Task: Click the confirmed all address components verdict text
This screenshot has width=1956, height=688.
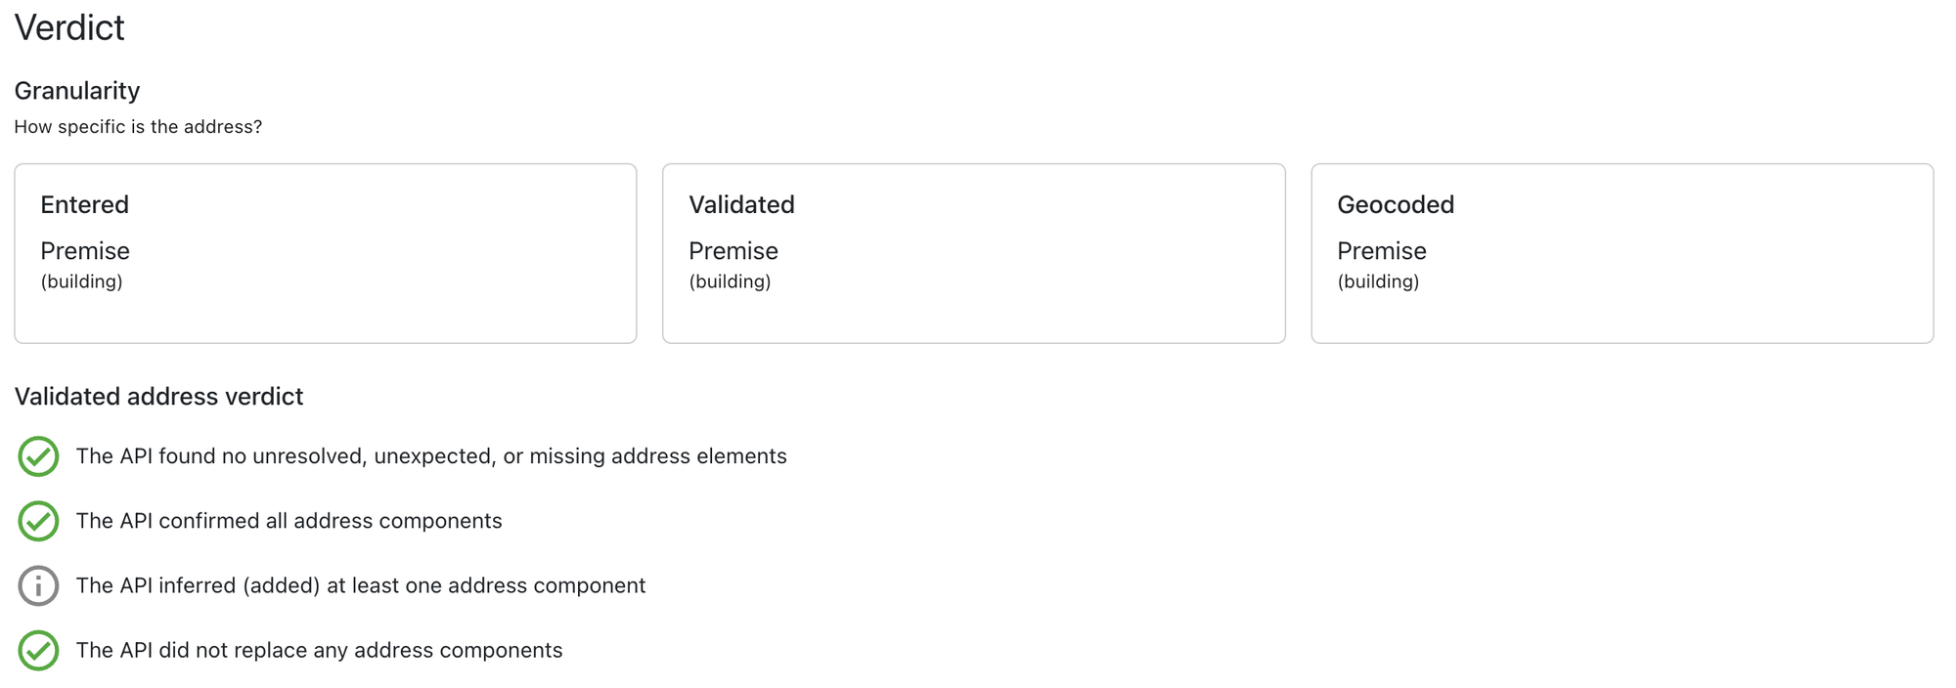Action: point(289,521)
